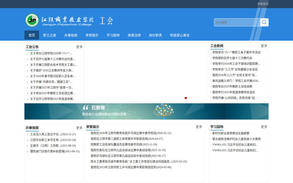Click 更多 in the 学习园地 panel
The height and width of the screenshot is (183, 293).
pos(264,127)
